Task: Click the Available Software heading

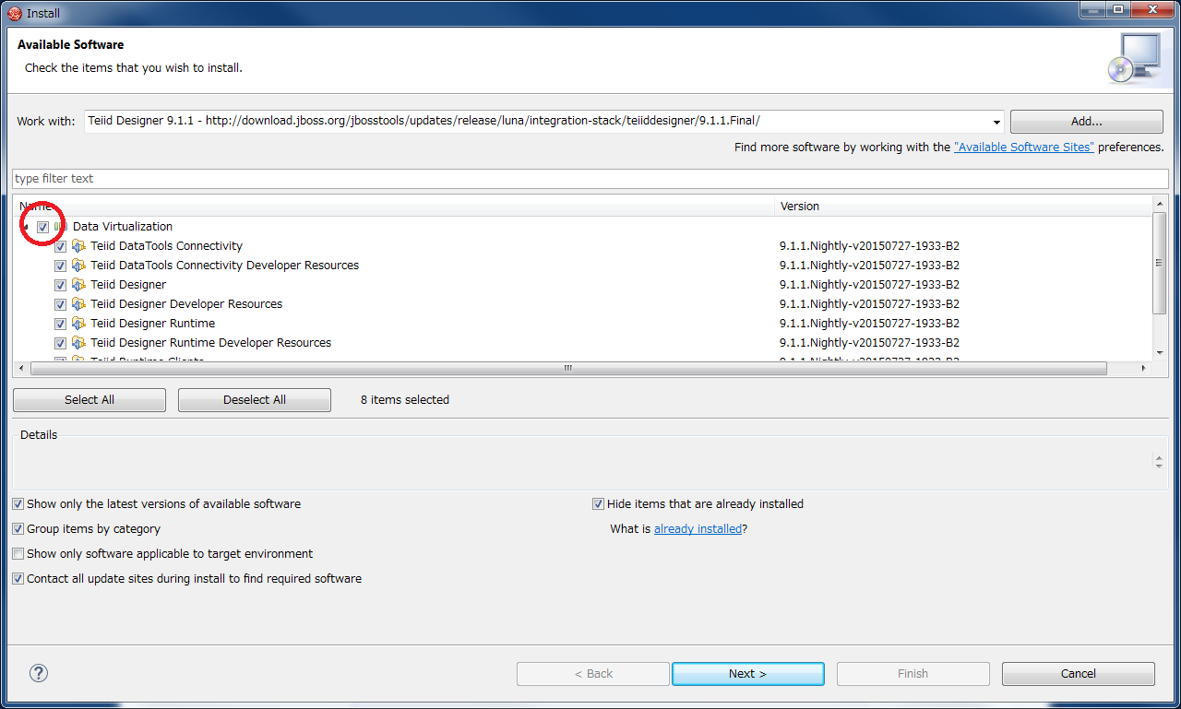Action: (70, 44)
